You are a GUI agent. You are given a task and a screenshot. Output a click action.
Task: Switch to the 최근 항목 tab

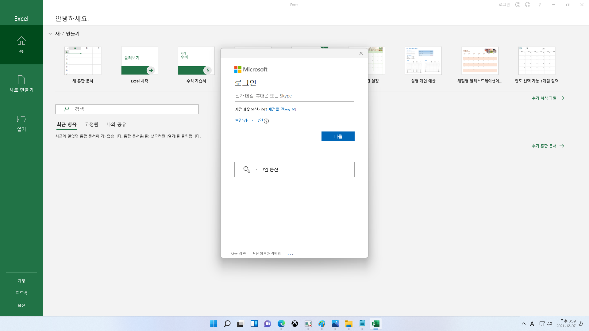tap(67, 124)
